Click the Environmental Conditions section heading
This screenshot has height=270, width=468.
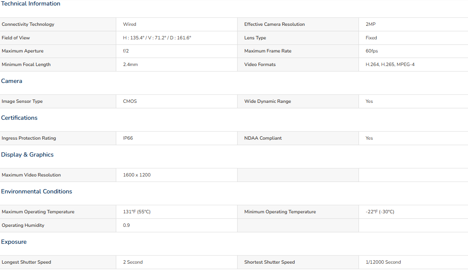click(x=37, y=191)
